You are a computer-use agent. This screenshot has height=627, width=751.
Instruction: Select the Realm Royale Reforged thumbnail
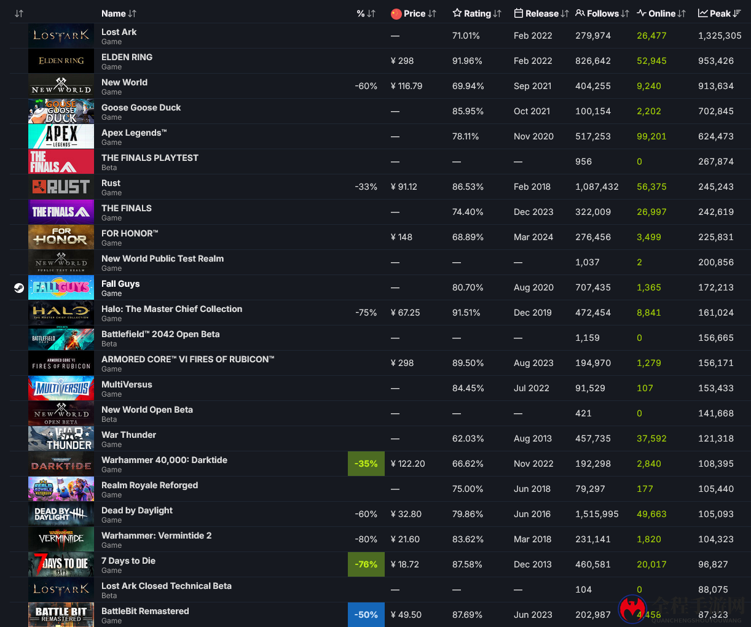point(61,489)
